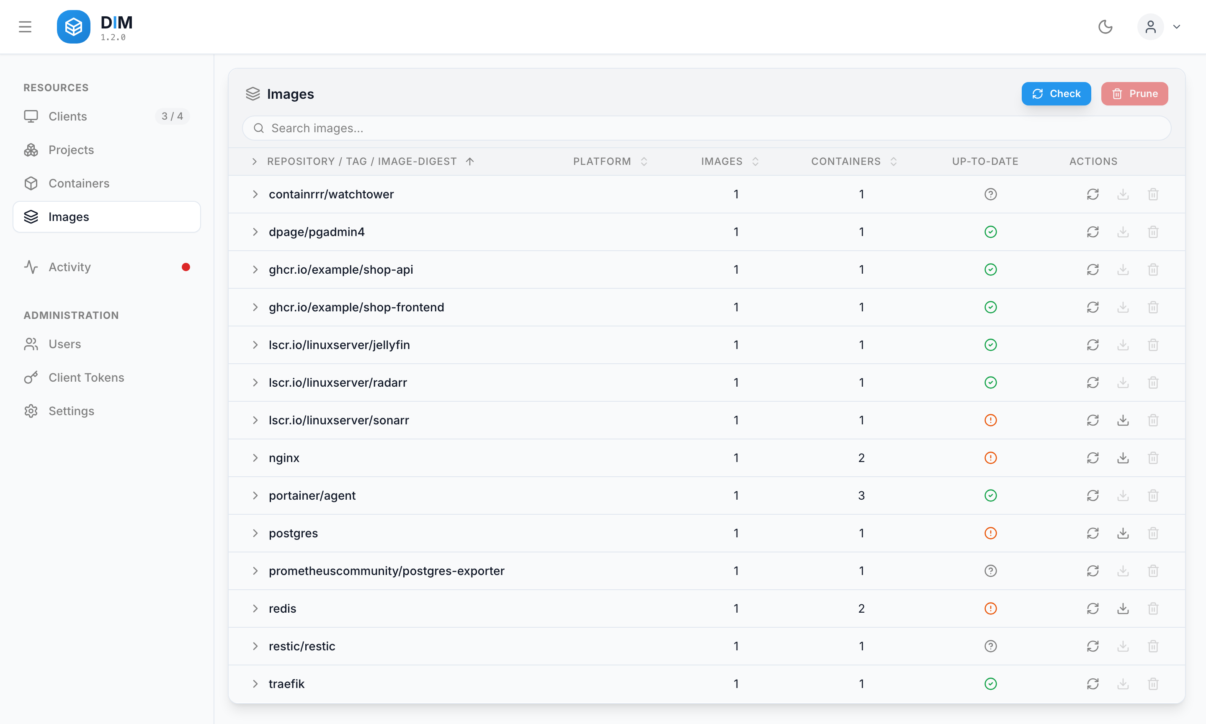This screenshot has height=724, width=1206.
Task: Expand the portainer/agent row
Action: [255, 496]
